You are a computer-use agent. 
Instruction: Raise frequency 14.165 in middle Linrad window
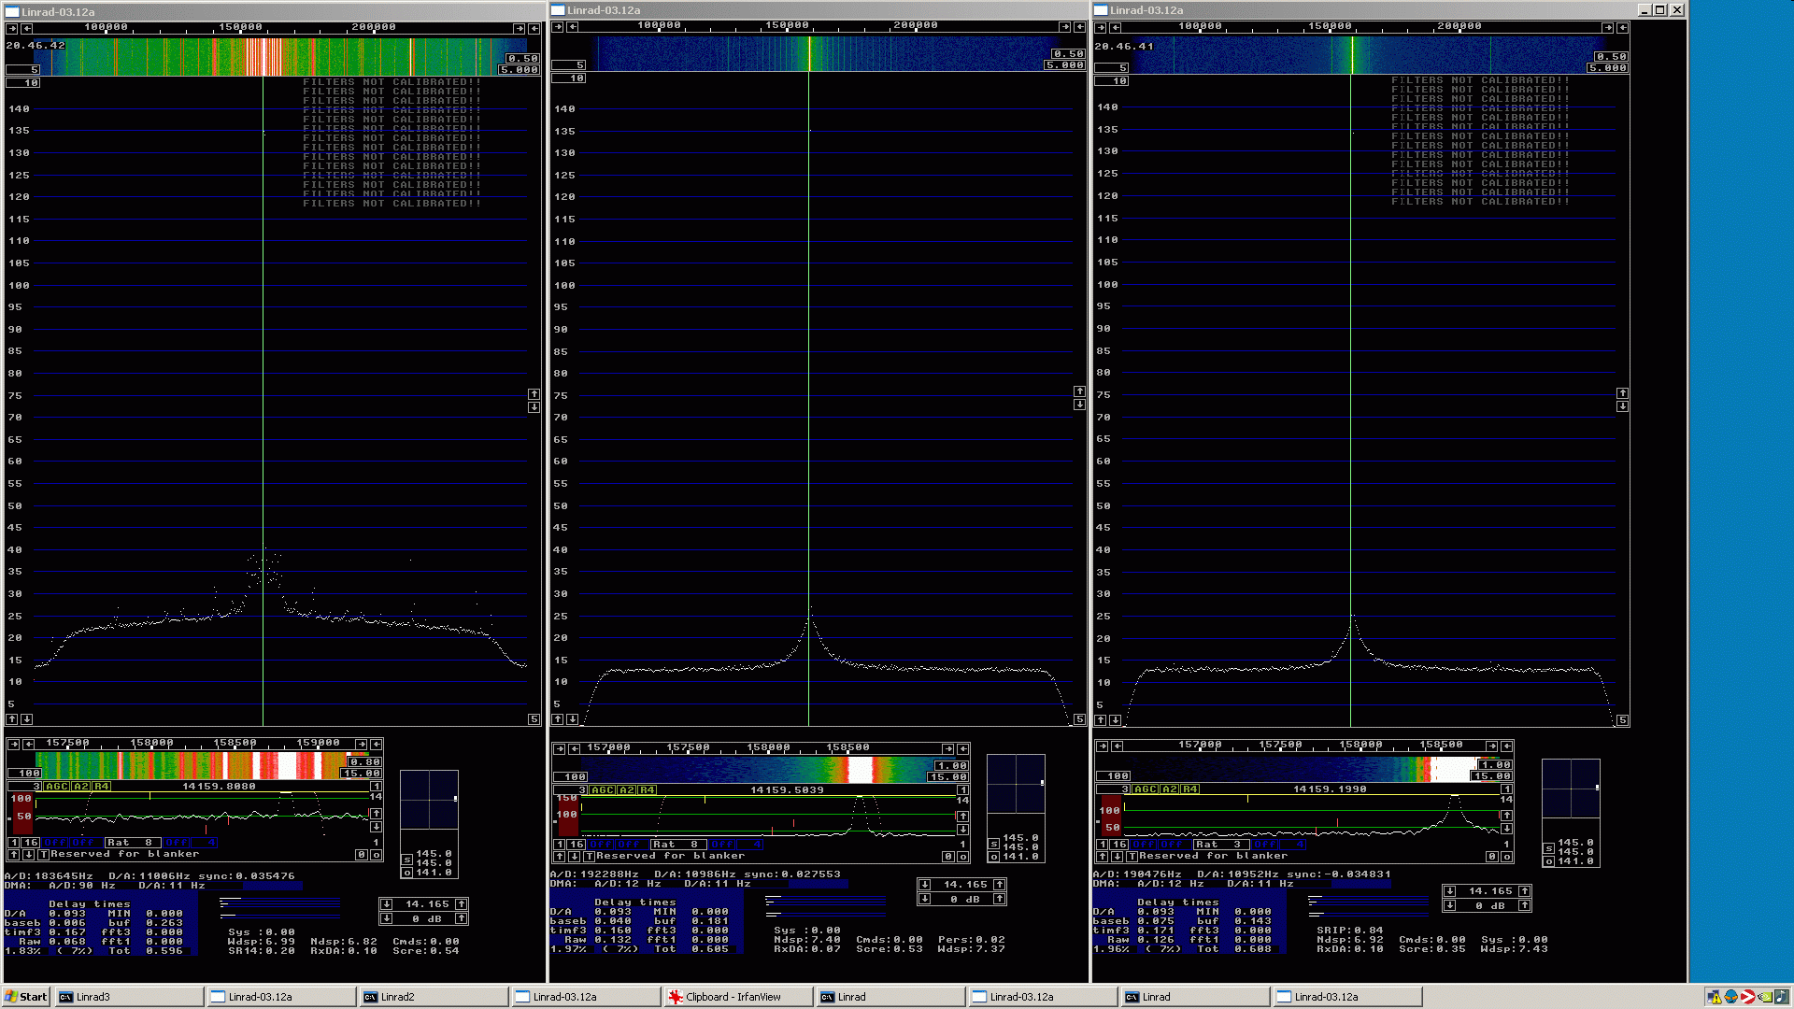tap(999, 885)
